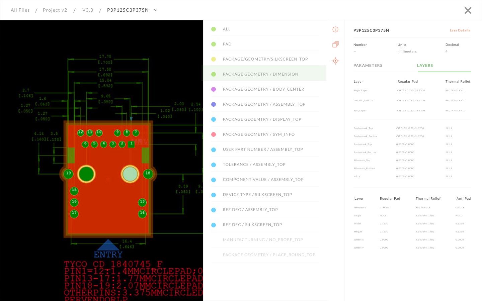
Task: Toggle USER PART NUMBER layer dot
Action: tap(214, 149)
